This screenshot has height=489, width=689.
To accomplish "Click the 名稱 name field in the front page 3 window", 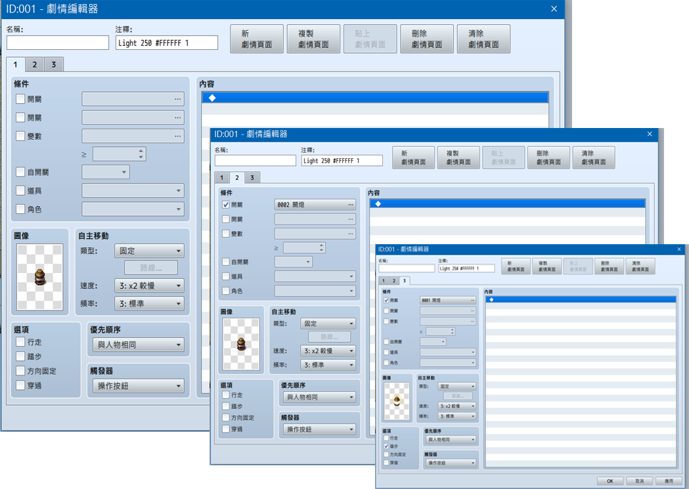I will pyautogui.click(x=407, y=268).
